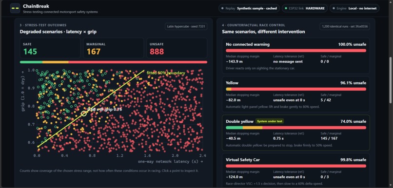The height and width of the screenshot is (188, 393).
Task: Select the Virtual Safety Car card title
Action: [x=243, y=160]
